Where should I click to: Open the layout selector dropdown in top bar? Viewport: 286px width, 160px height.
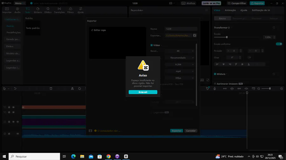pyautogui.click(x=172, y=3)
